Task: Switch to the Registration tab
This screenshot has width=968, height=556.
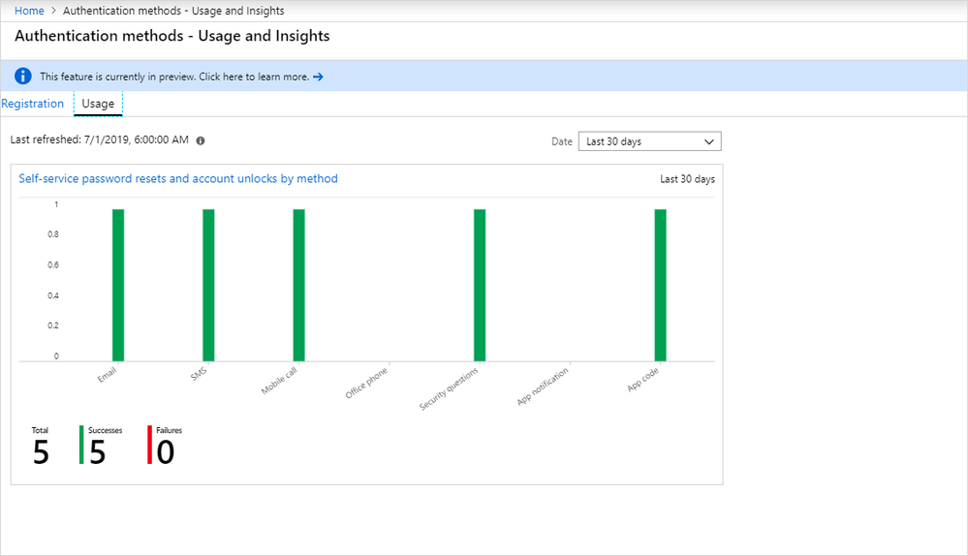Action: coord(33,104)
